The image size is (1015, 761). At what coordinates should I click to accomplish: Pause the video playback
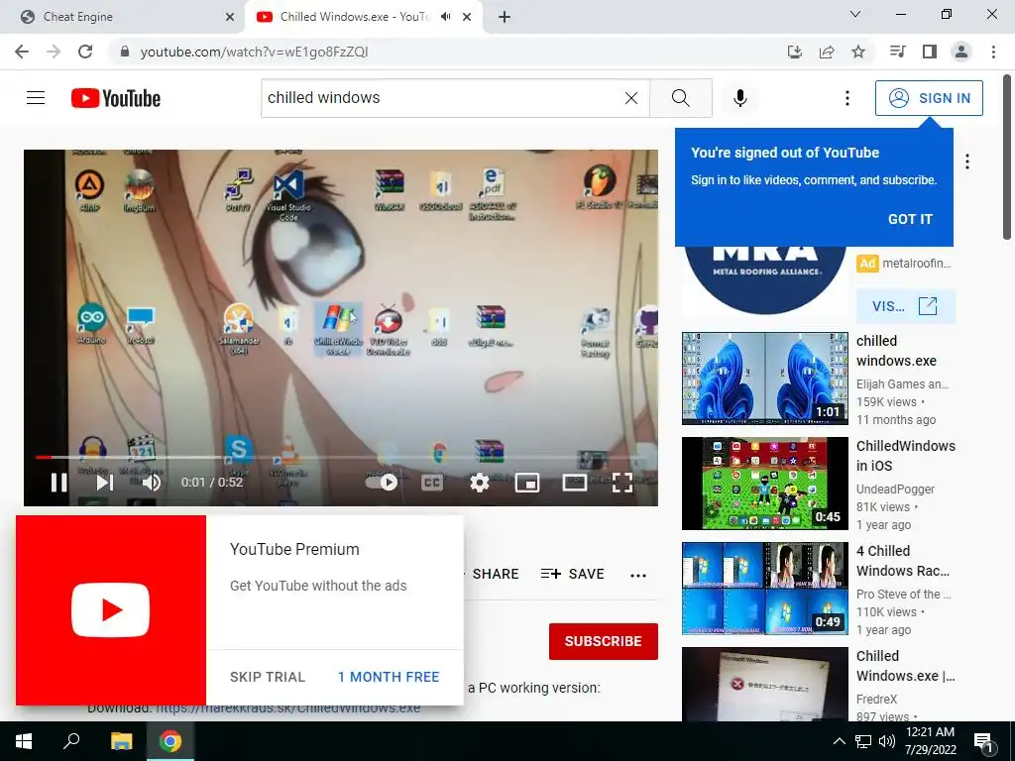(x=58, y=483)
